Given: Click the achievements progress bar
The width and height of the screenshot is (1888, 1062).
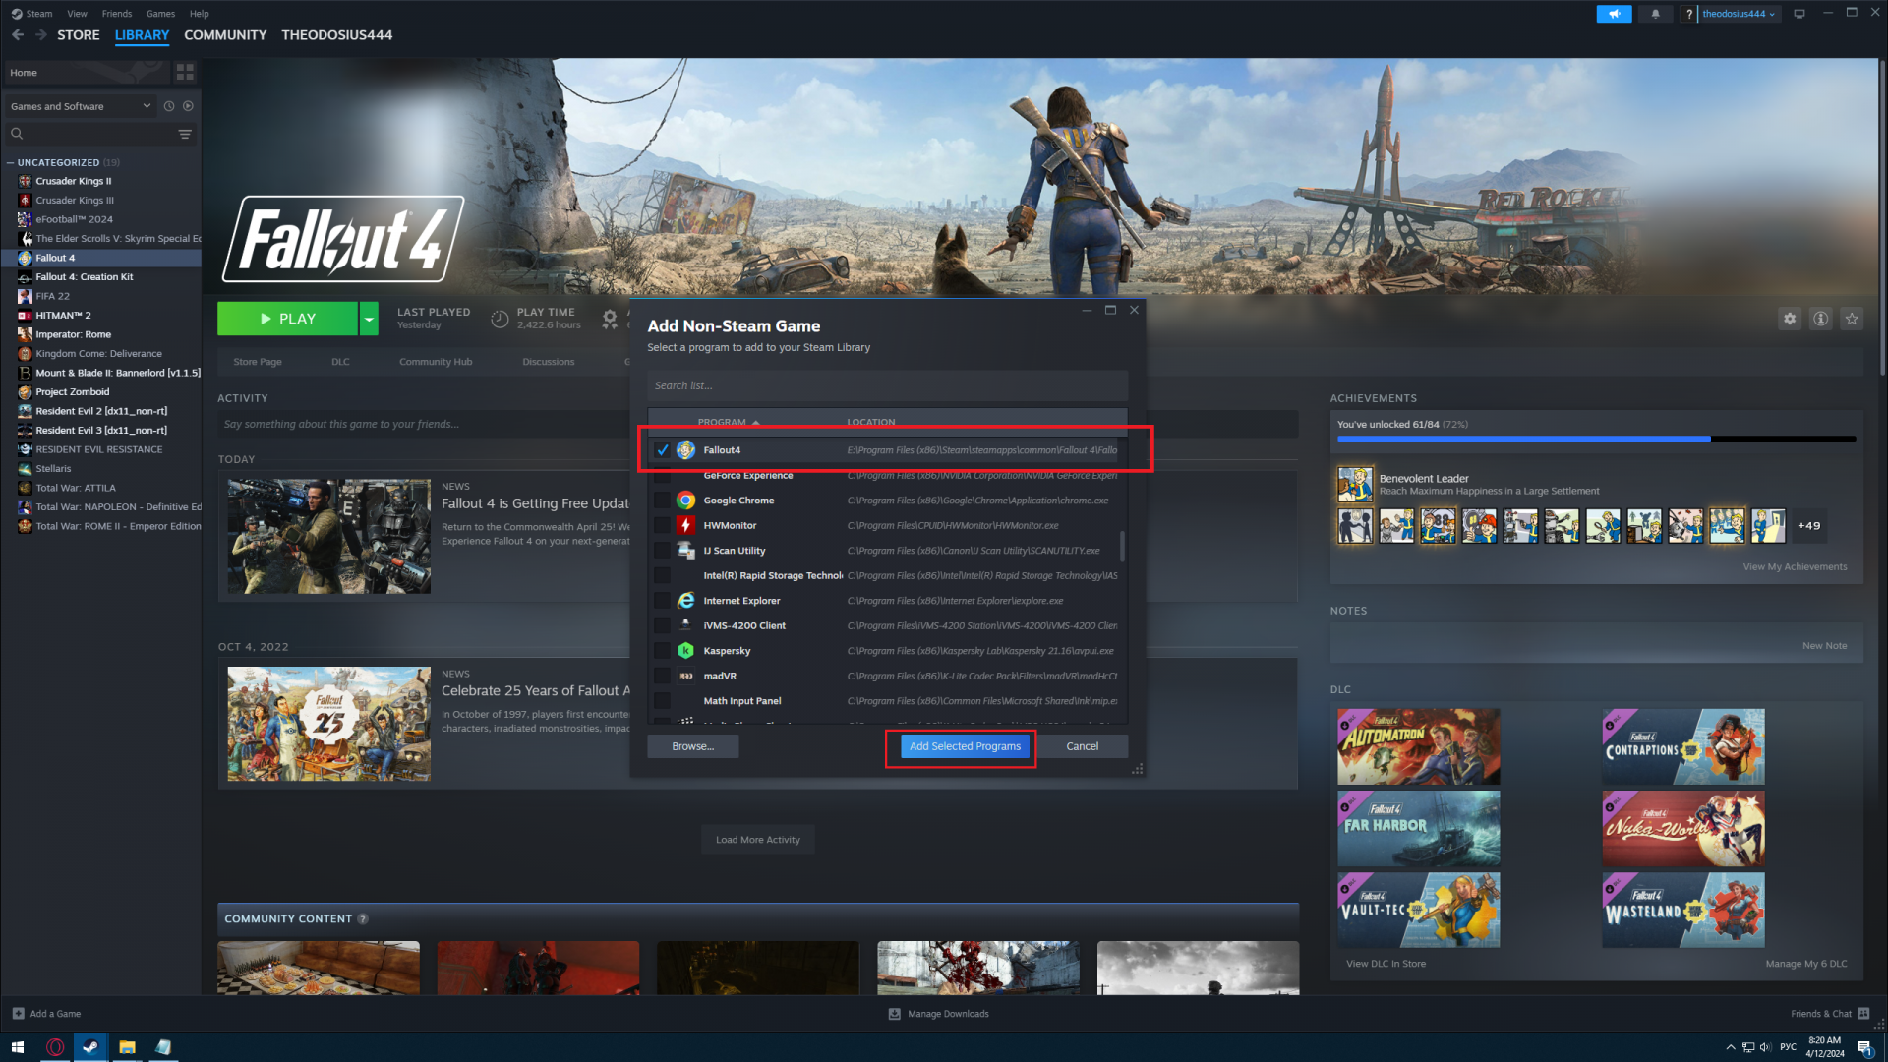Looking at the screenshot, I should click(1596, 439).
